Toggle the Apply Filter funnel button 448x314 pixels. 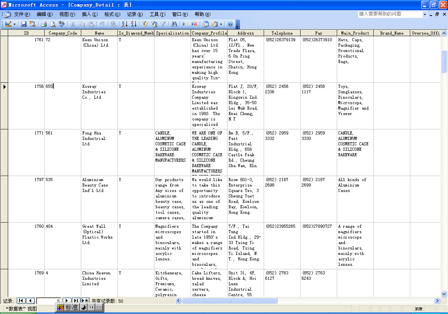pyautogui.click(x=163, y=24)
